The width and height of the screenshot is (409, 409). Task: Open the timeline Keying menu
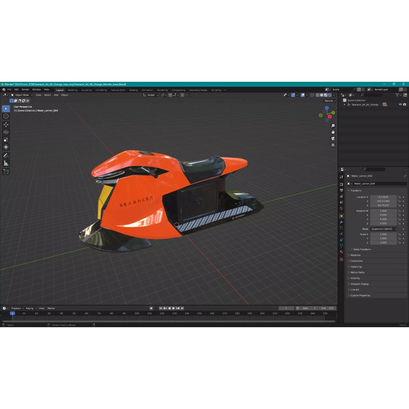click(31, 308)
